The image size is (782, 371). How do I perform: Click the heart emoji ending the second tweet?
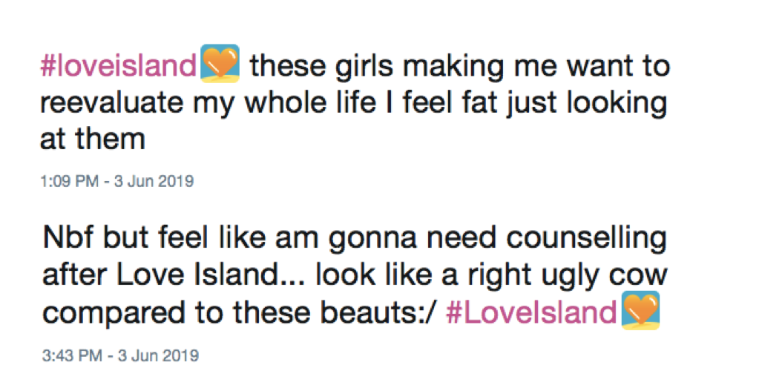click(x=640, y=311)
